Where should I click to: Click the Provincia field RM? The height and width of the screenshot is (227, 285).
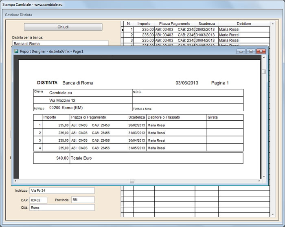83,200
